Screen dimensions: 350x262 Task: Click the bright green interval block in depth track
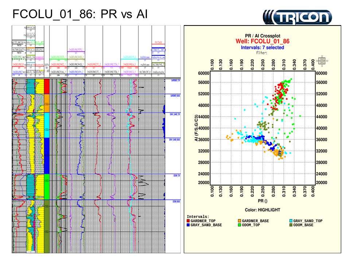click(x=47, y=187)
